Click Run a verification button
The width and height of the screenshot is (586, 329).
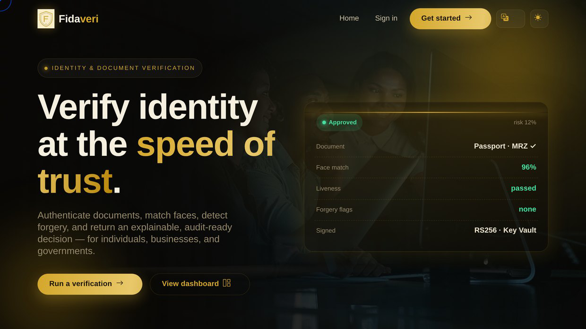tap(90, 284)
